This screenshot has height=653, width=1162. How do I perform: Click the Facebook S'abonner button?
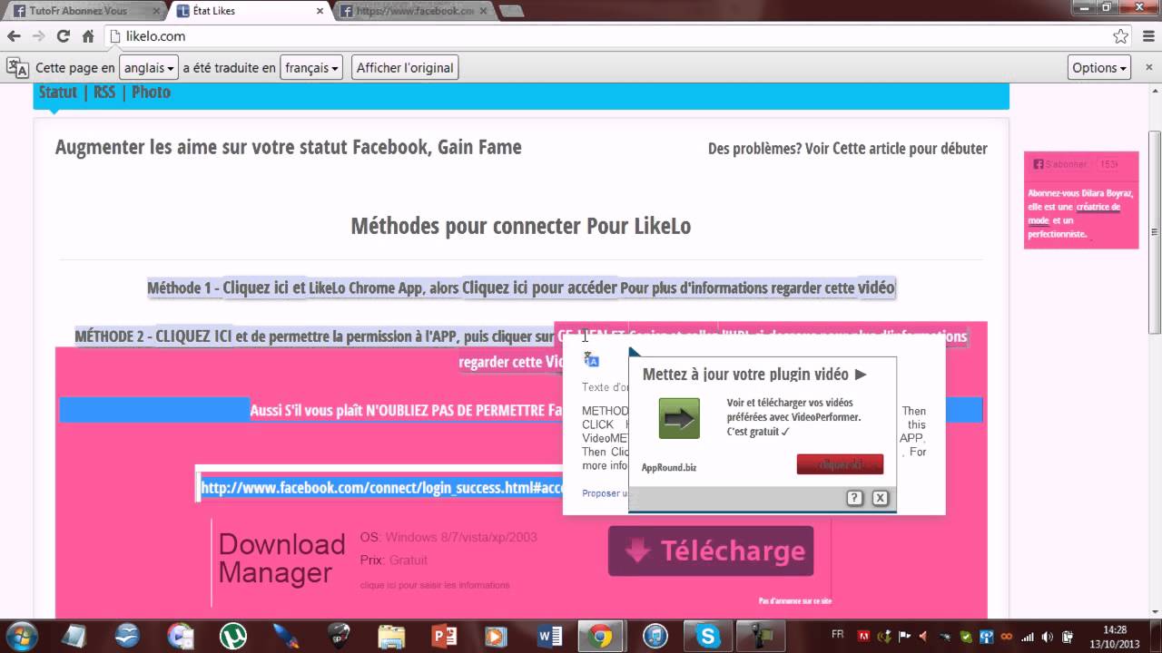[x=1060, y=164]
